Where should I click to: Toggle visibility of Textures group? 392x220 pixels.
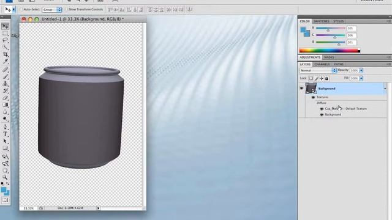coord(313,97)
